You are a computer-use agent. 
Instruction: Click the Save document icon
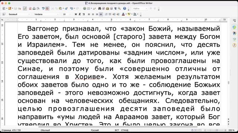pos(16,8)
